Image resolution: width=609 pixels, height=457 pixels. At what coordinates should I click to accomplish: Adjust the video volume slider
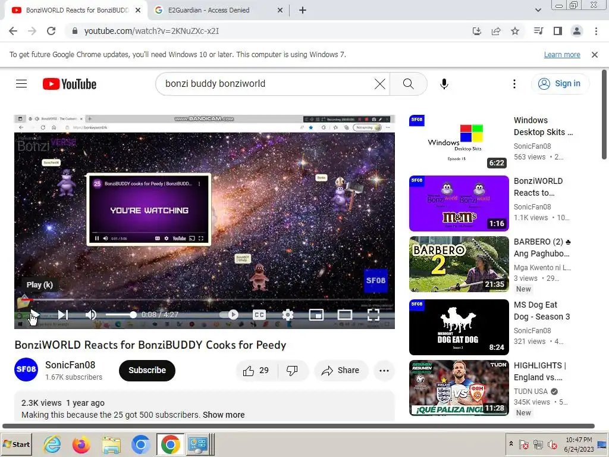(x=121, y=315)
